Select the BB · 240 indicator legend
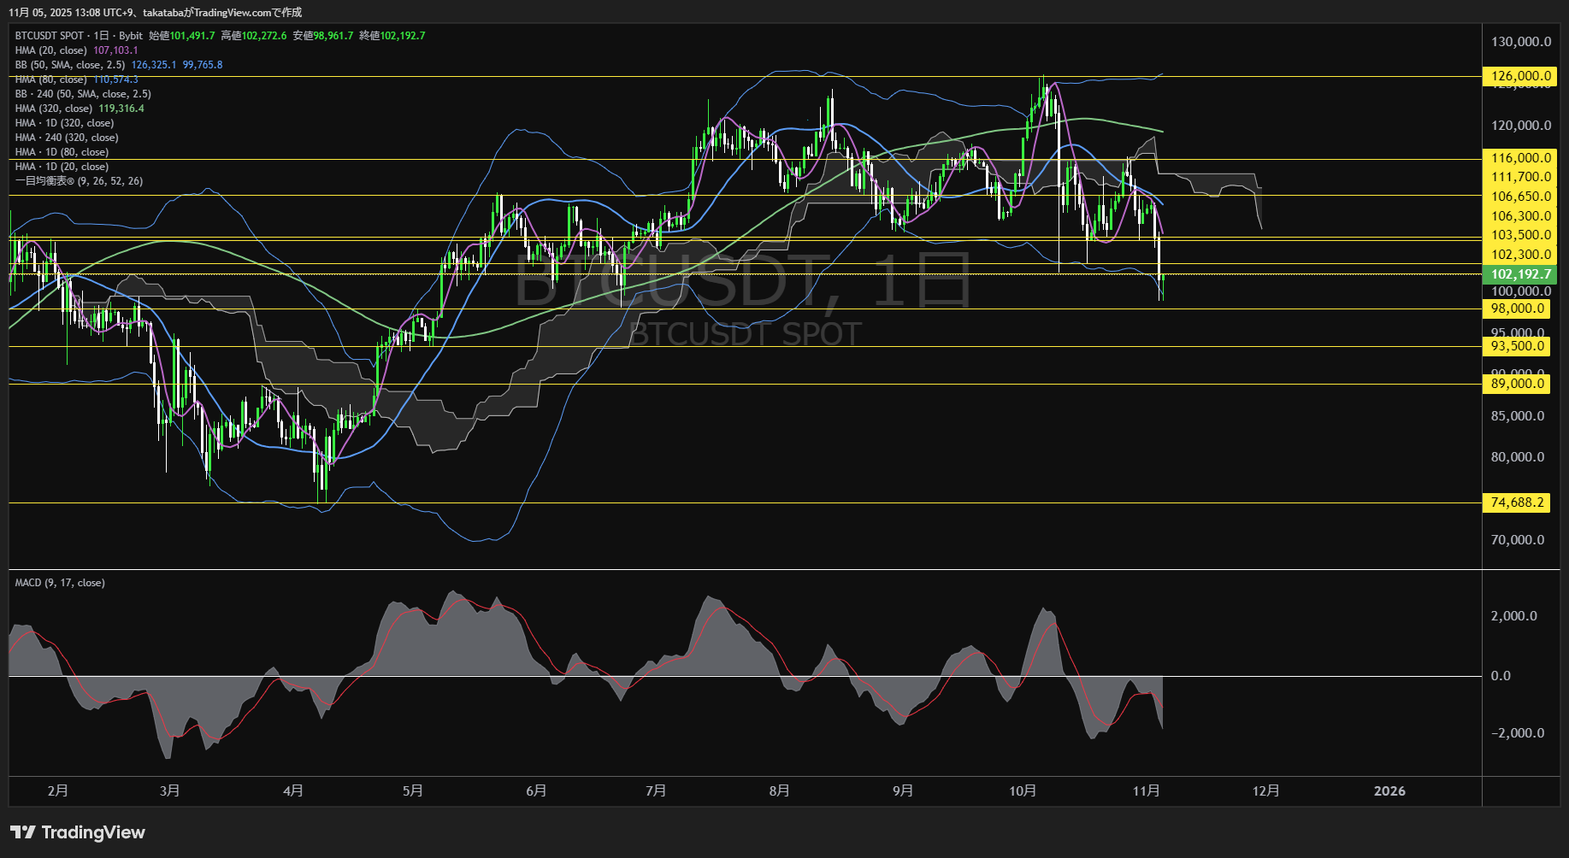Image resolution: width=1569 pixels, height=858 pixels. pyautogui.click(x=83, y=94)
